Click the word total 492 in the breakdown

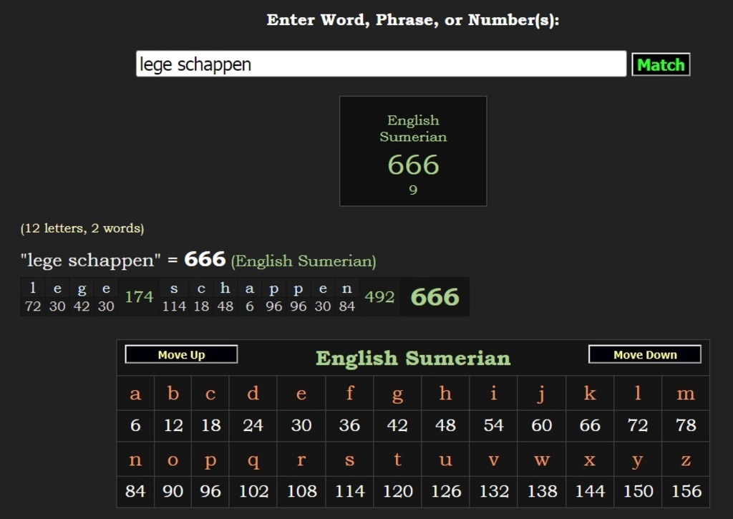(379, 296)
